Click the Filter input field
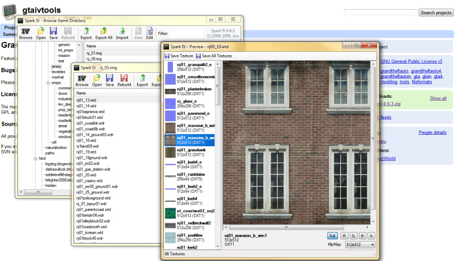The image size is (455, 261). pyautogui.click(x=187, y=34)
